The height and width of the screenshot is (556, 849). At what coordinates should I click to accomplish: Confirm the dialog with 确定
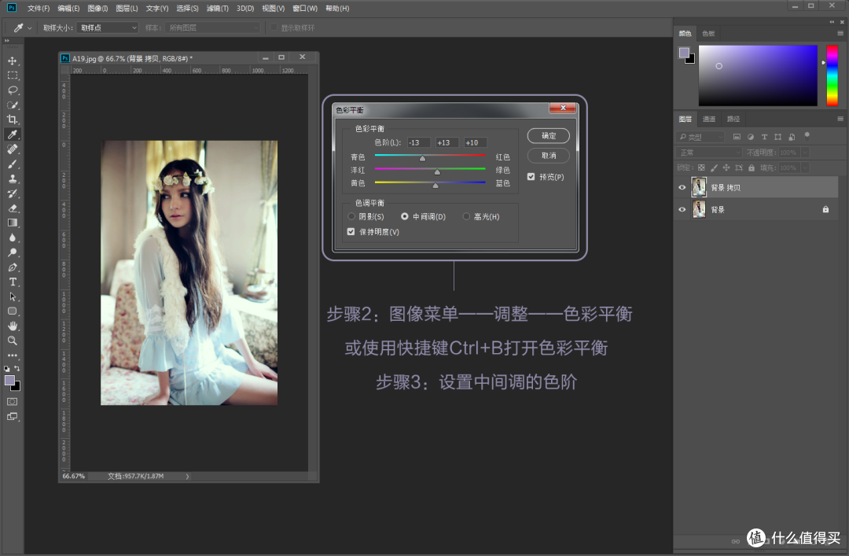click(548, 135)
